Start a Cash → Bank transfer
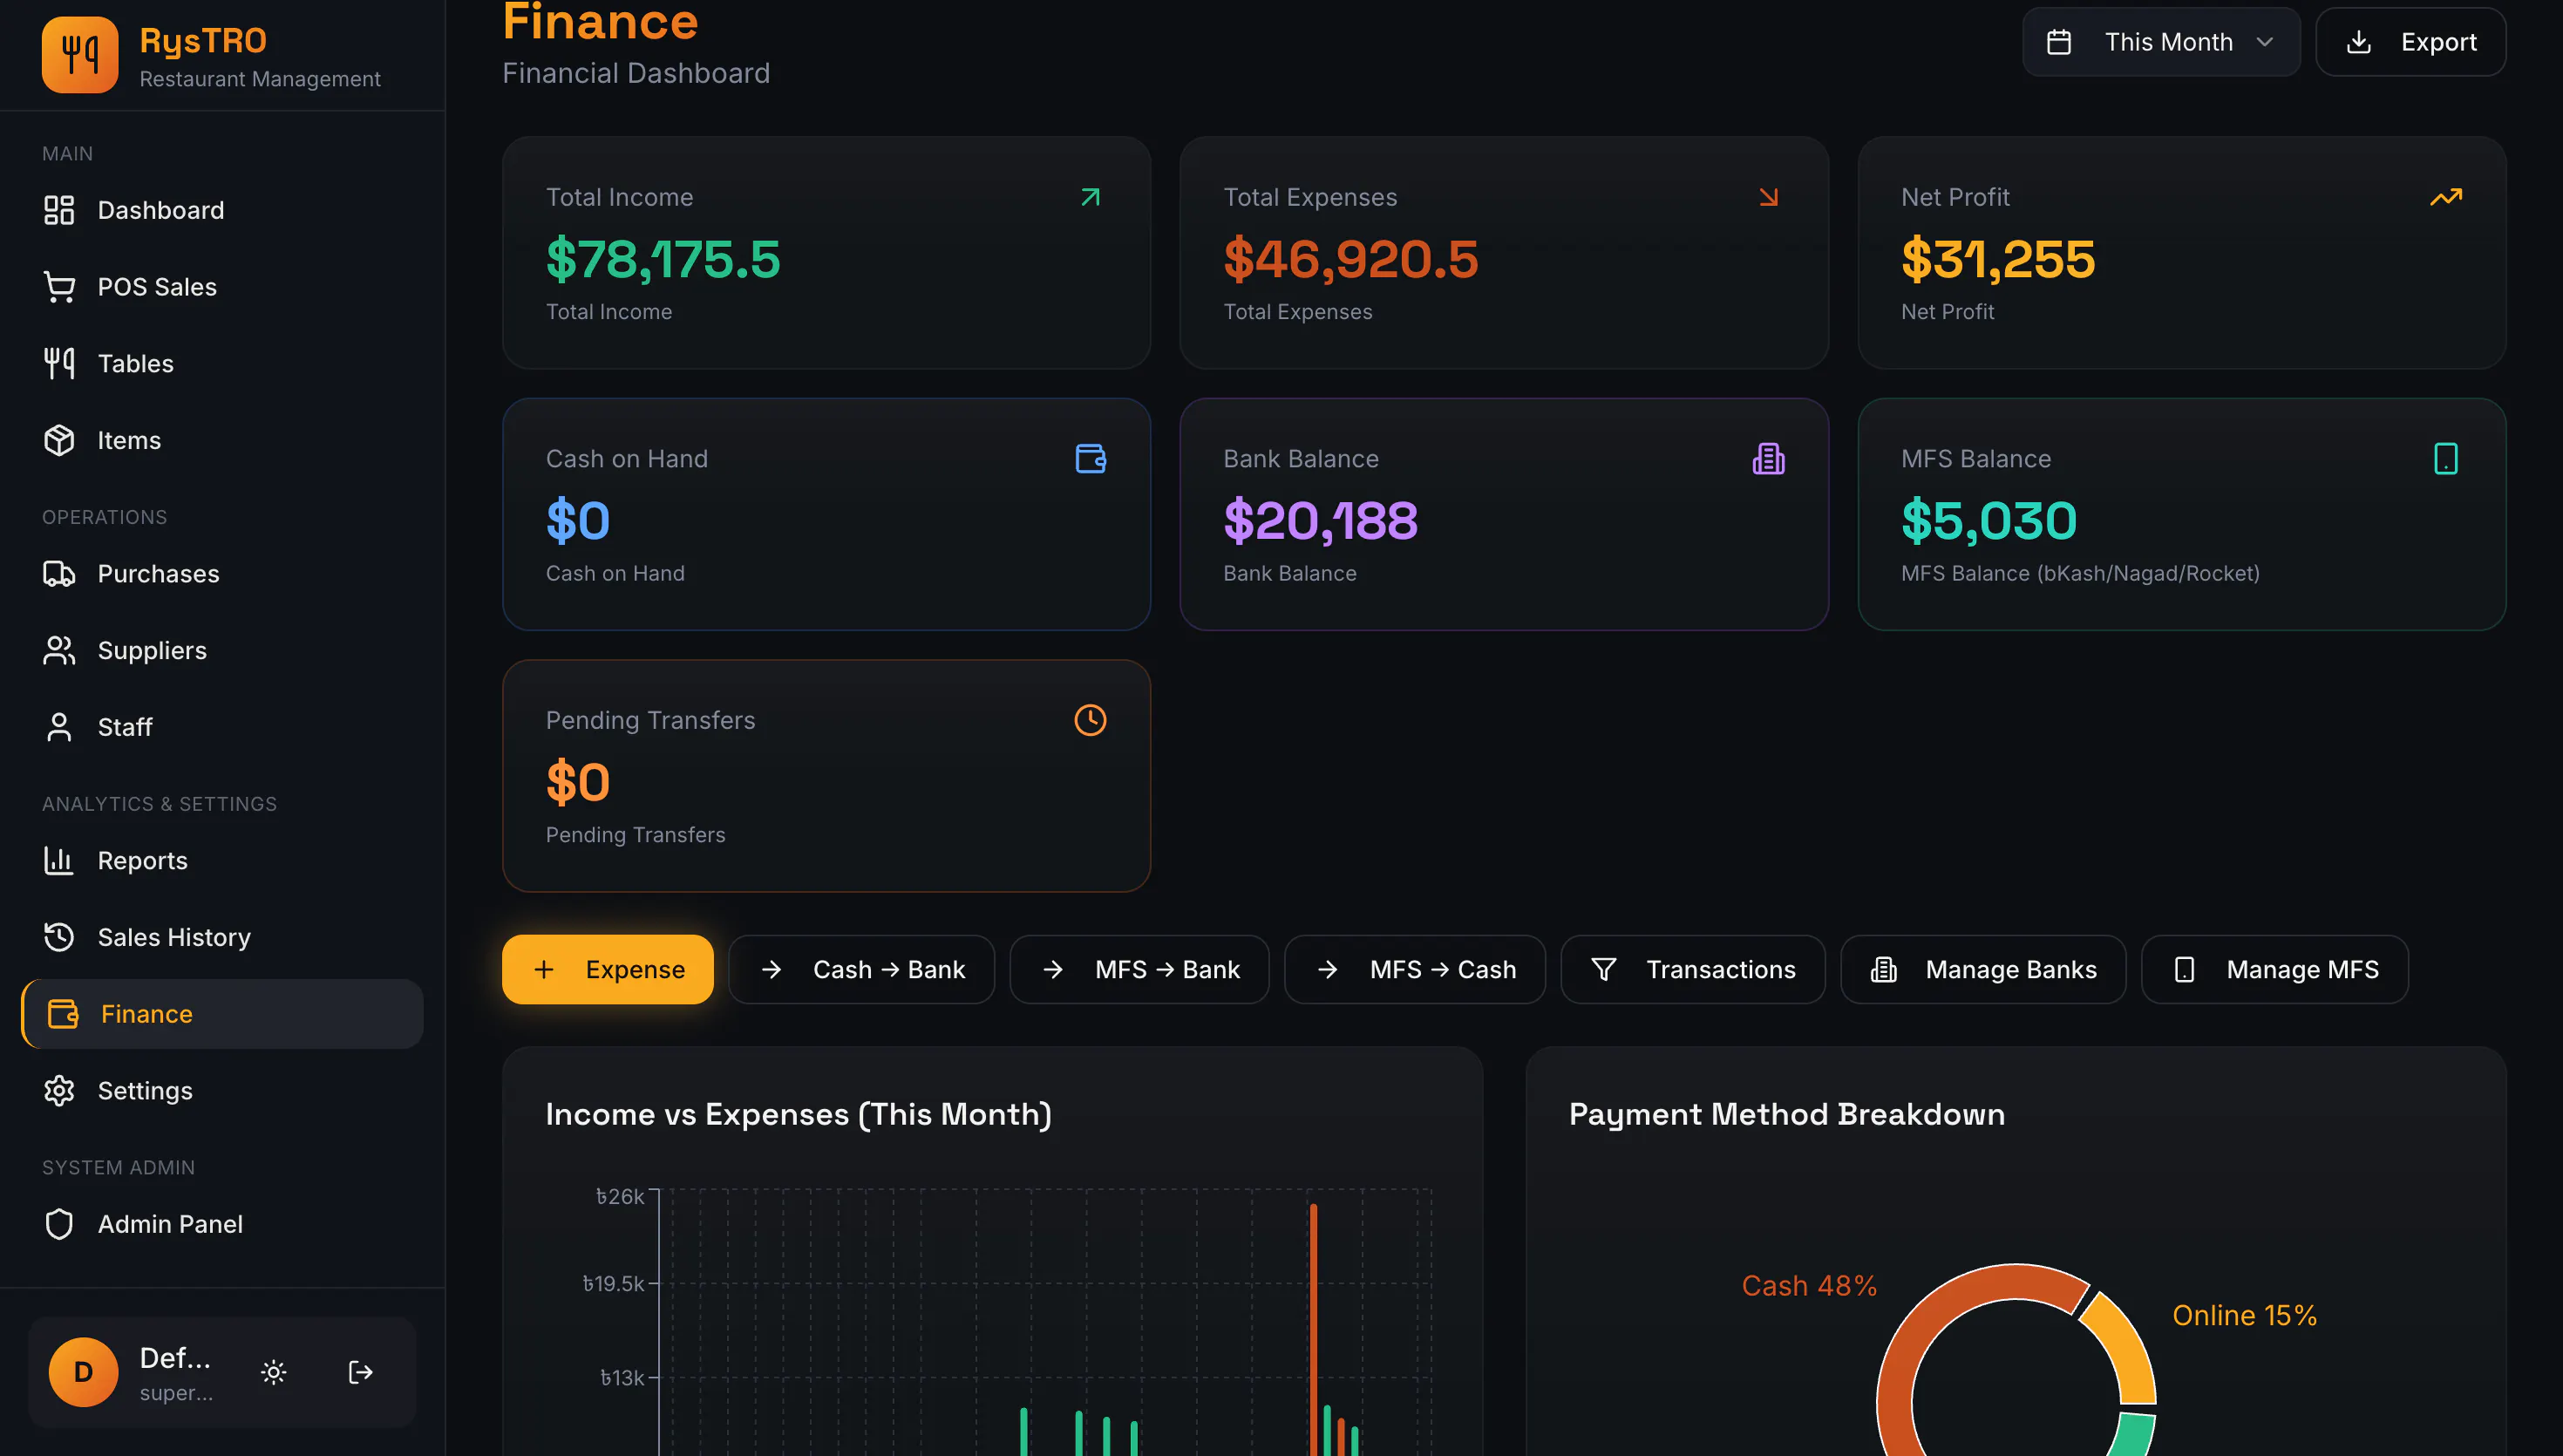Screen dimensions: 2563x1456 tap(861, 969)
